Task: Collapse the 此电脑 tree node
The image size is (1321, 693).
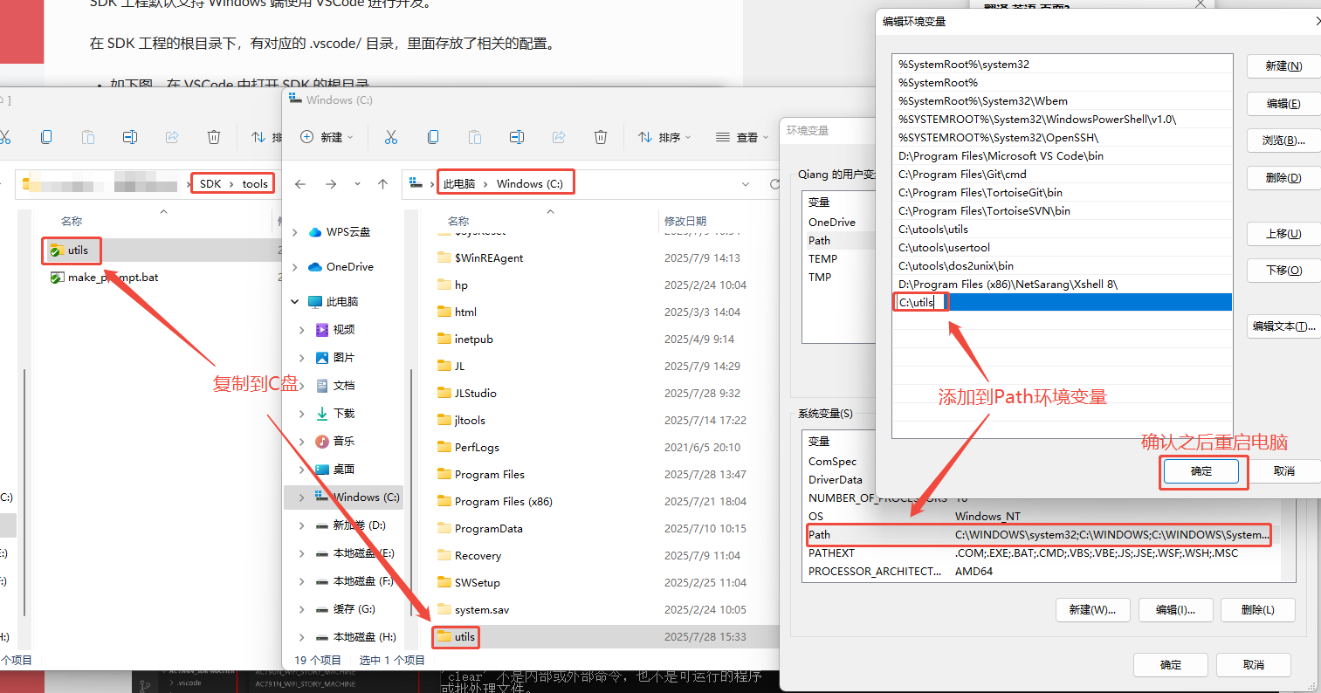Action: click(294, 302)
